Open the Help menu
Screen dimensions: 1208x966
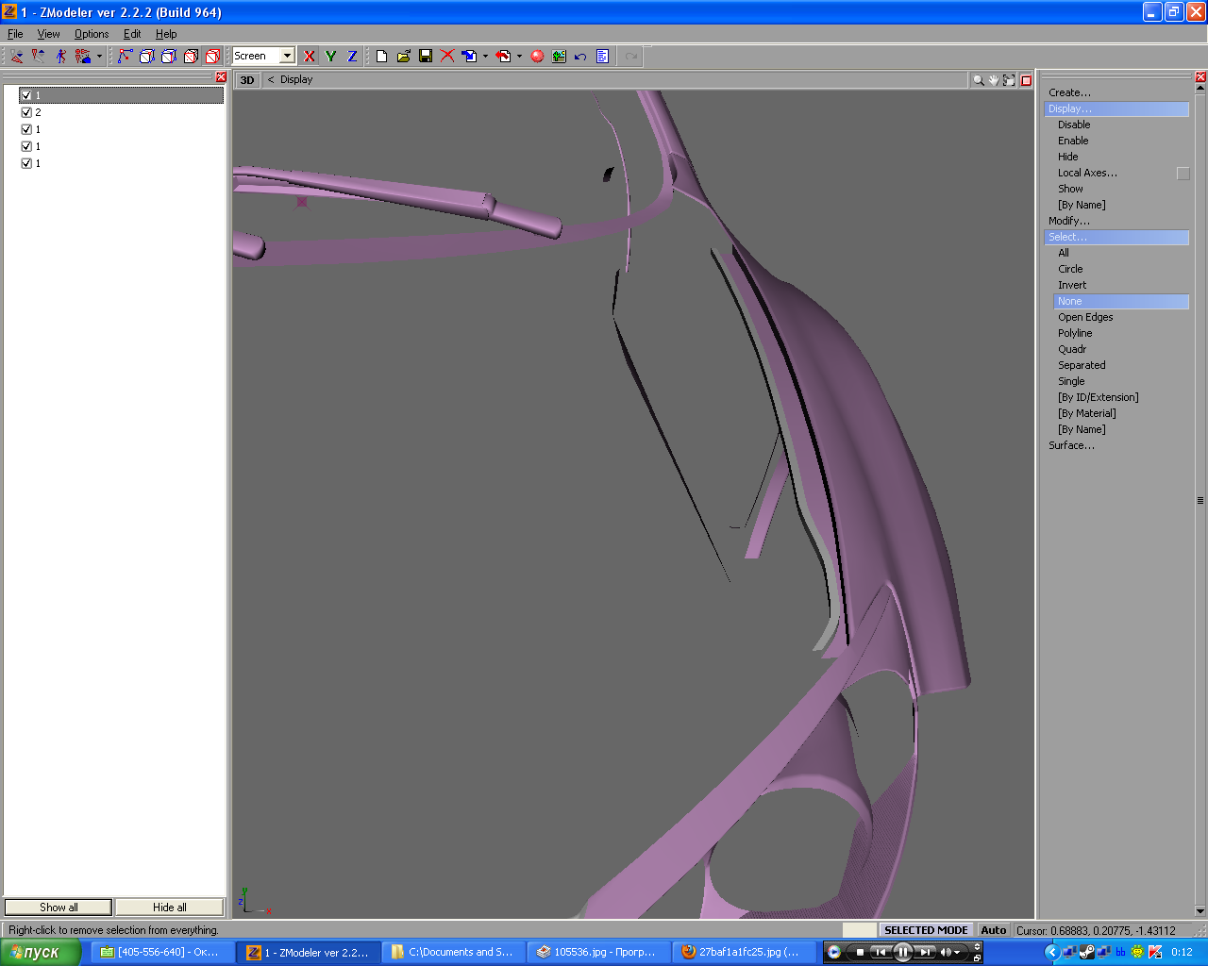coord(166,34)
